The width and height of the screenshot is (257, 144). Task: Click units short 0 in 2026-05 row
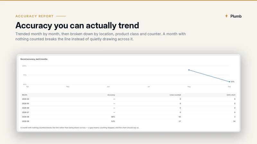235,103
